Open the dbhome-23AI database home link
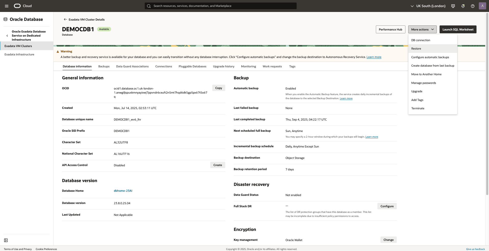Image resolution: width=489 pixels, height=251 pixels. 123,191
